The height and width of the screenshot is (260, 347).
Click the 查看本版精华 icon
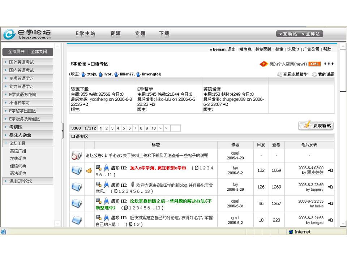click(280, 74)
